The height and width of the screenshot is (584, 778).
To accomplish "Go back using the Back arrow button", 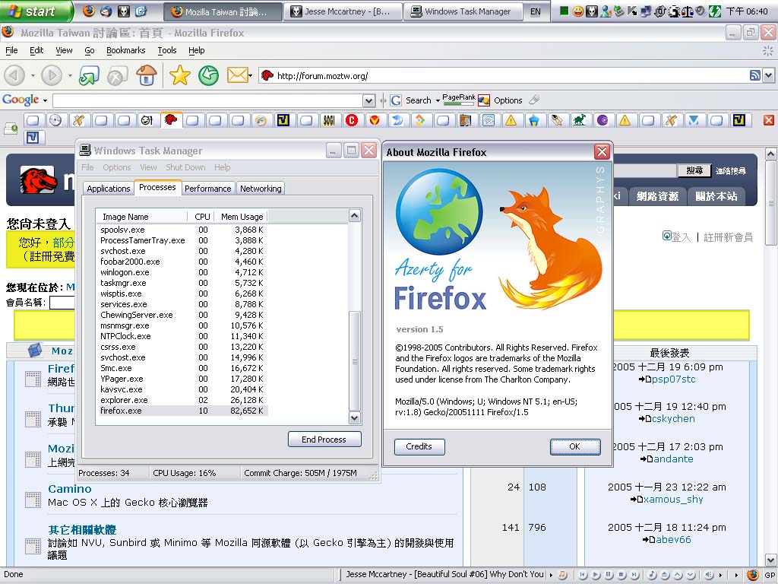I will [14, 75].
